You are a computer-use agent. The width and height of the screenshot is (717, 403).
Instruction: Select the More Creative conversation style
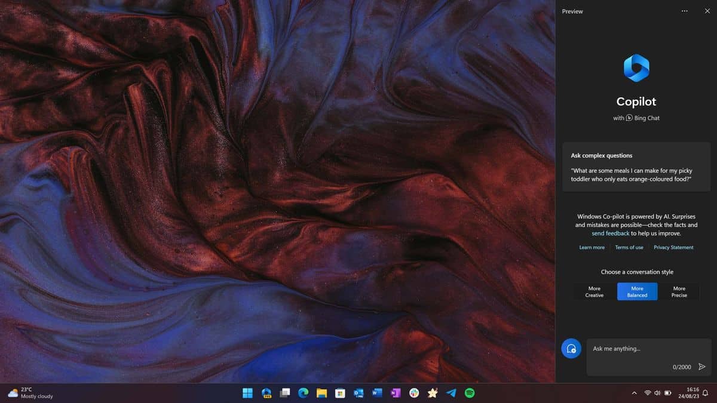[594, 291]
